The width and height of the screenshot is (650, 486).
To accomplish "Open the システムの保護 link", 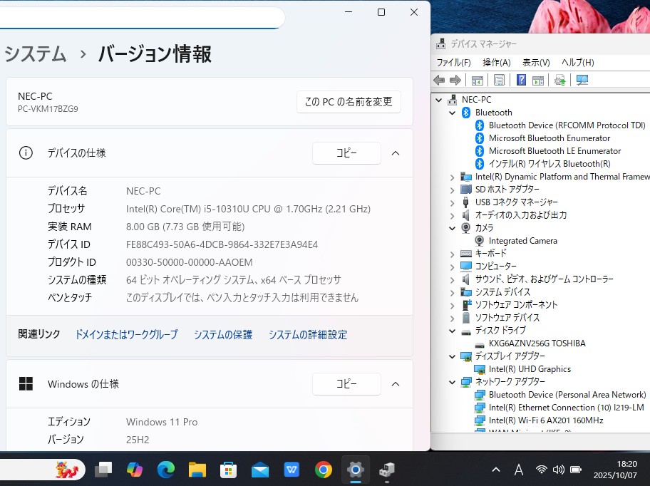I will 223,334.
